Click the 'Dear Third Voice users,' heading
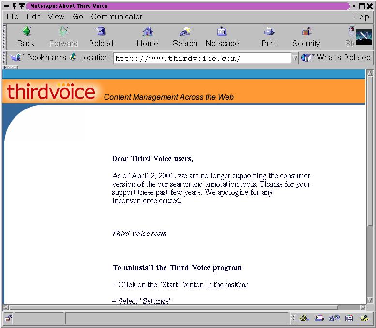 (x=152, y=159)
